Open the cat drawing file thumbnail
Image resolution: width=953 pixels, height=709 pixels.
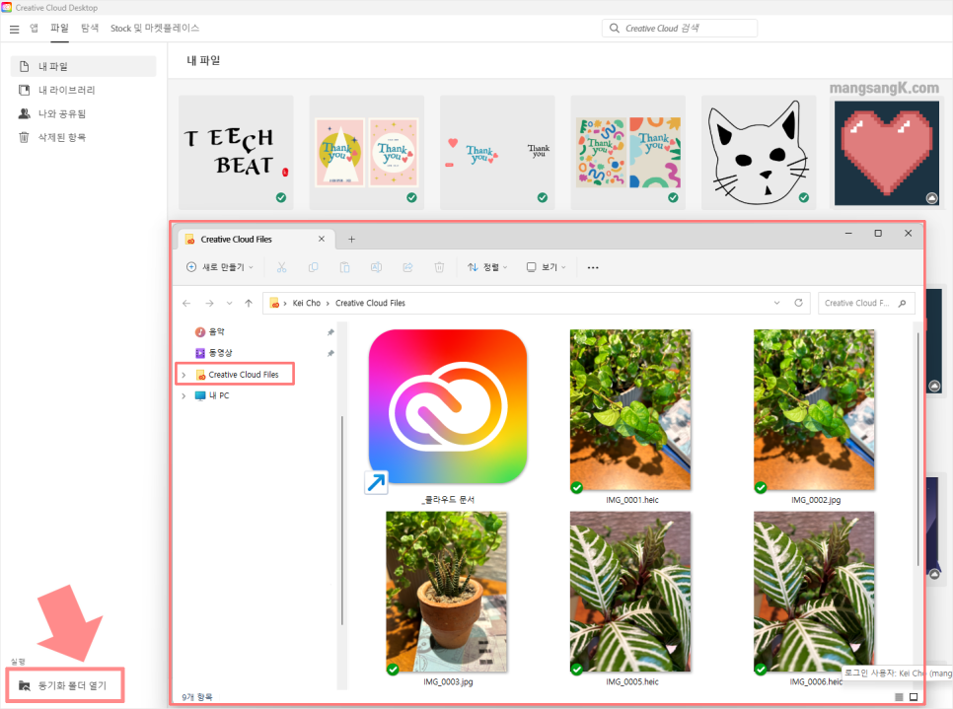point(759,152)
